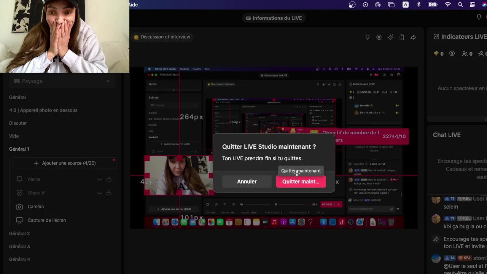Toggle the lock on Alerte source

pos(109,179)
